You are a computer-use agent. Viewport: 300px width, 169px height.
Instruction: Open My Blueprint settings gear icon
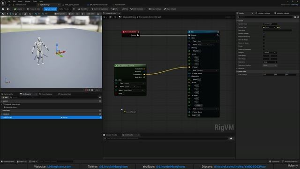[100, 97]
